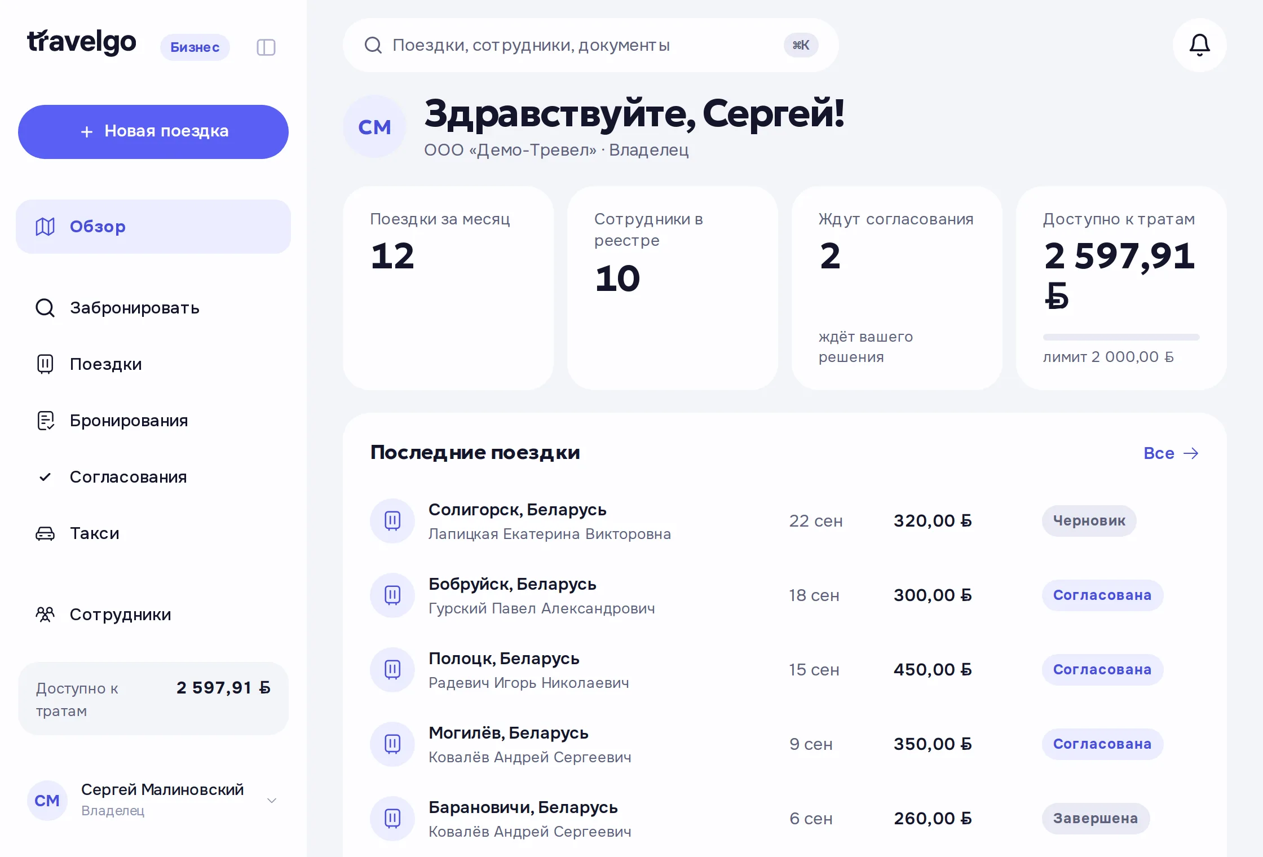Click the Черновик status badge
This screenshot has width=1263, height=857.
click(x=1089, y=521)
